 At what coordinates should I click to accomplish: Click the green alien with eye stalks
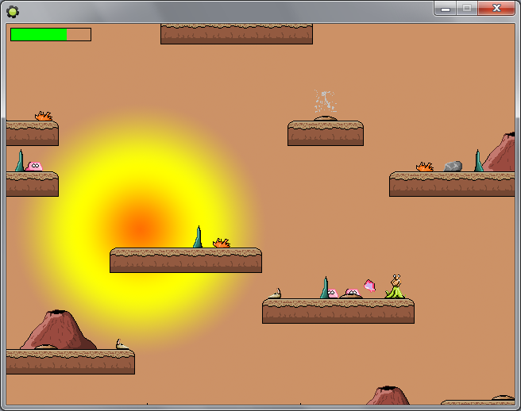click(x=396, y=286)
